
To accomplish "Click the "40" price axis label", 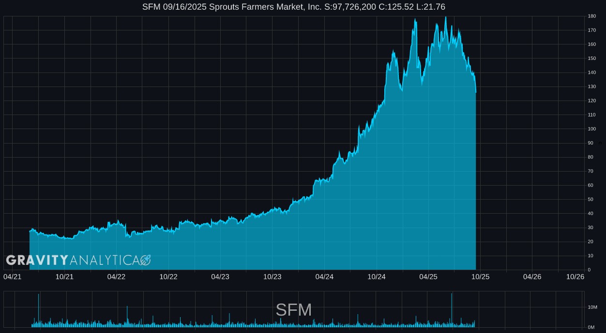I will [x=591, y=213].
